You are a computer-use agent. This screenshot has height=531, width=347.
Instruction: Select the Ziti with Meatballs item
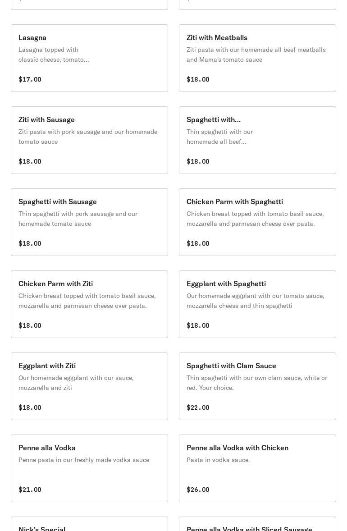[257, 58]
